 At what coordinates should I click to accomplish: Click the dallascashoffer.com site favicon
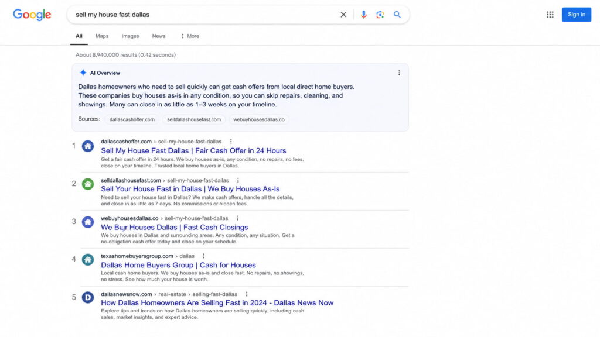click(x=88, y=146)
